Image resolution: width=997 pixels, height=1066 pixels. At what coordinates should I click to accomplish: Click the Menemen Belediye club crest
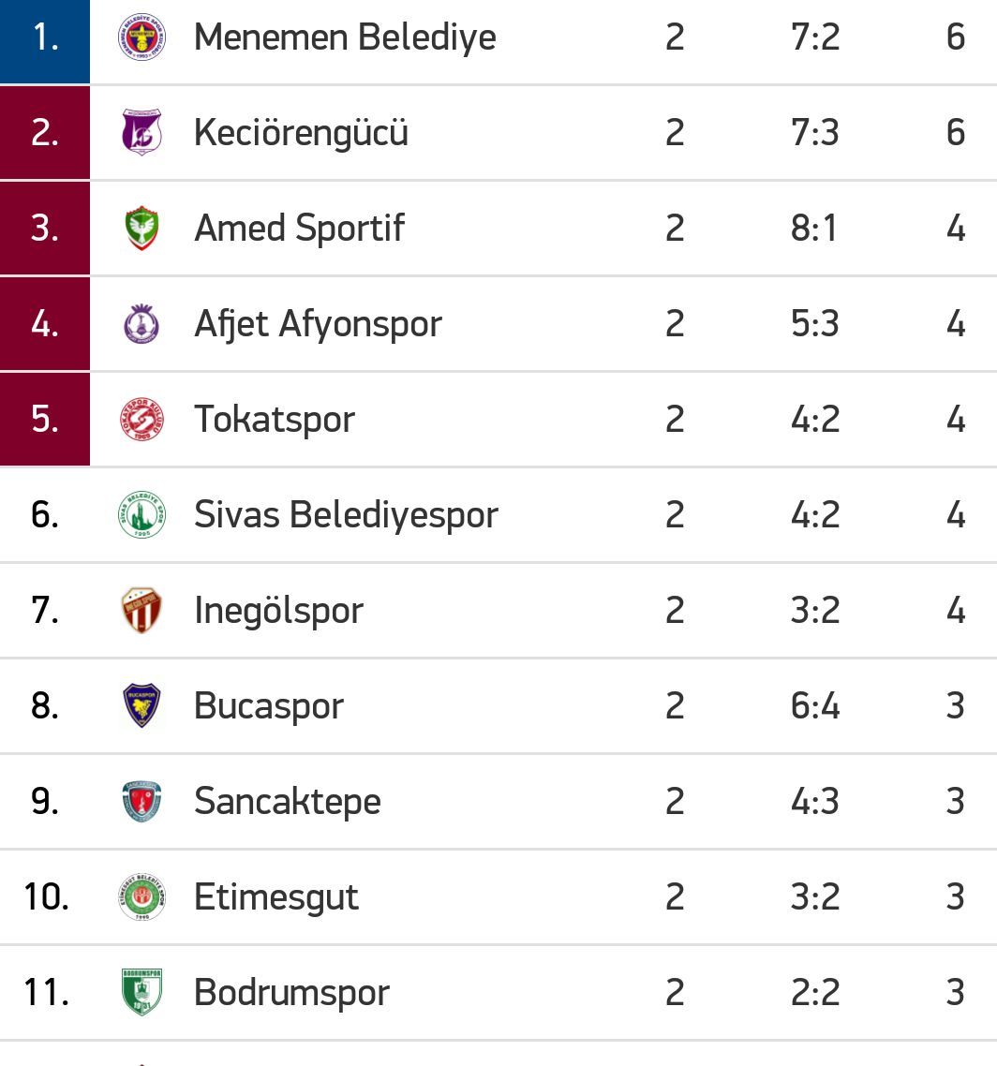point(141,37)
